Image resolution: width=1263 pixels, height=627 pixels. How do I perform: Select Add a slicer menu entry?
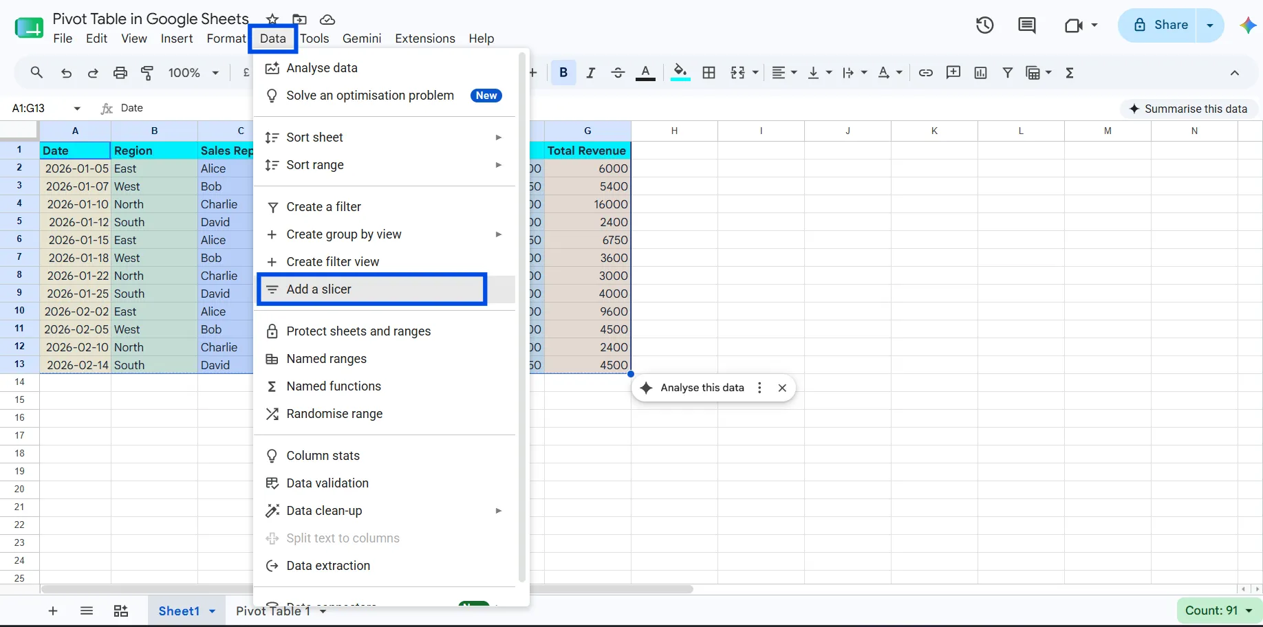click(372, 289)
